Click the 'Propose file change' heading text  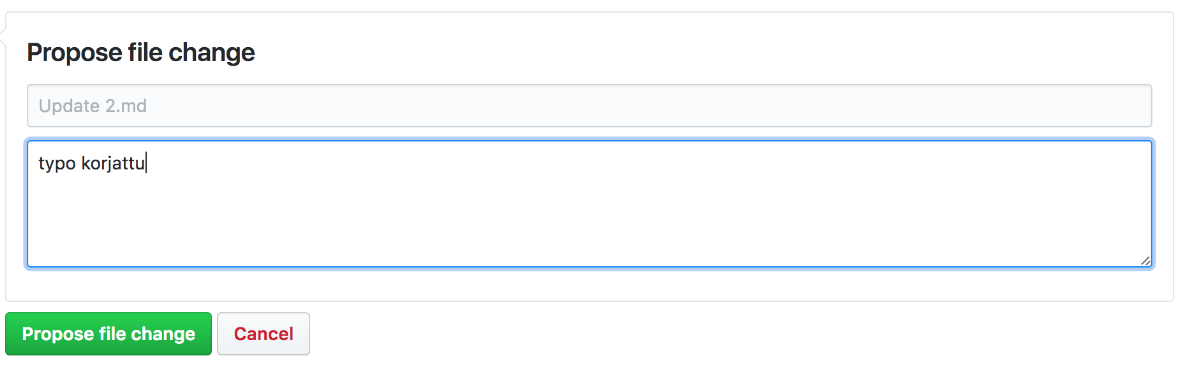(x=140, y=52)
